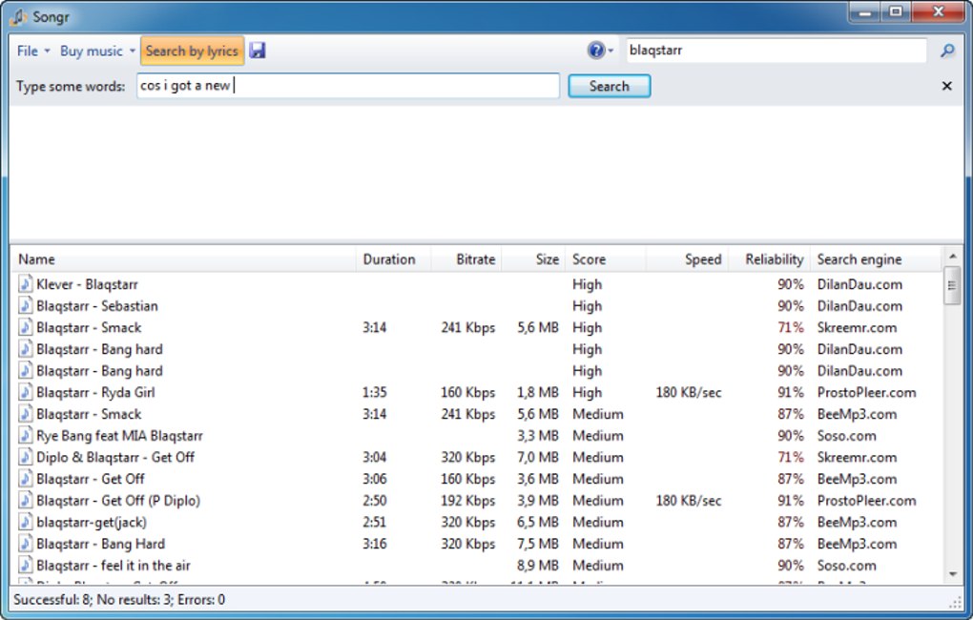This screenshot has width=973, height=620.
Task: Select Blaqstarr - Bang Hard 3:16 entry
Action: (477, 544)
